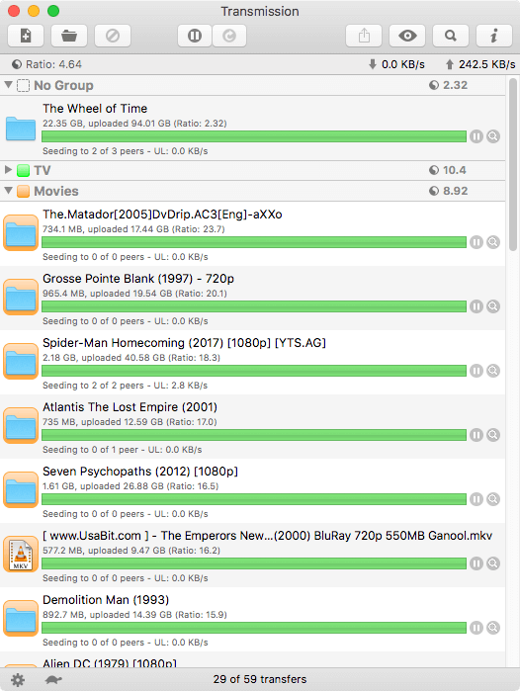Pause Atlantis The Lost Empire transfer

point(477,435)
